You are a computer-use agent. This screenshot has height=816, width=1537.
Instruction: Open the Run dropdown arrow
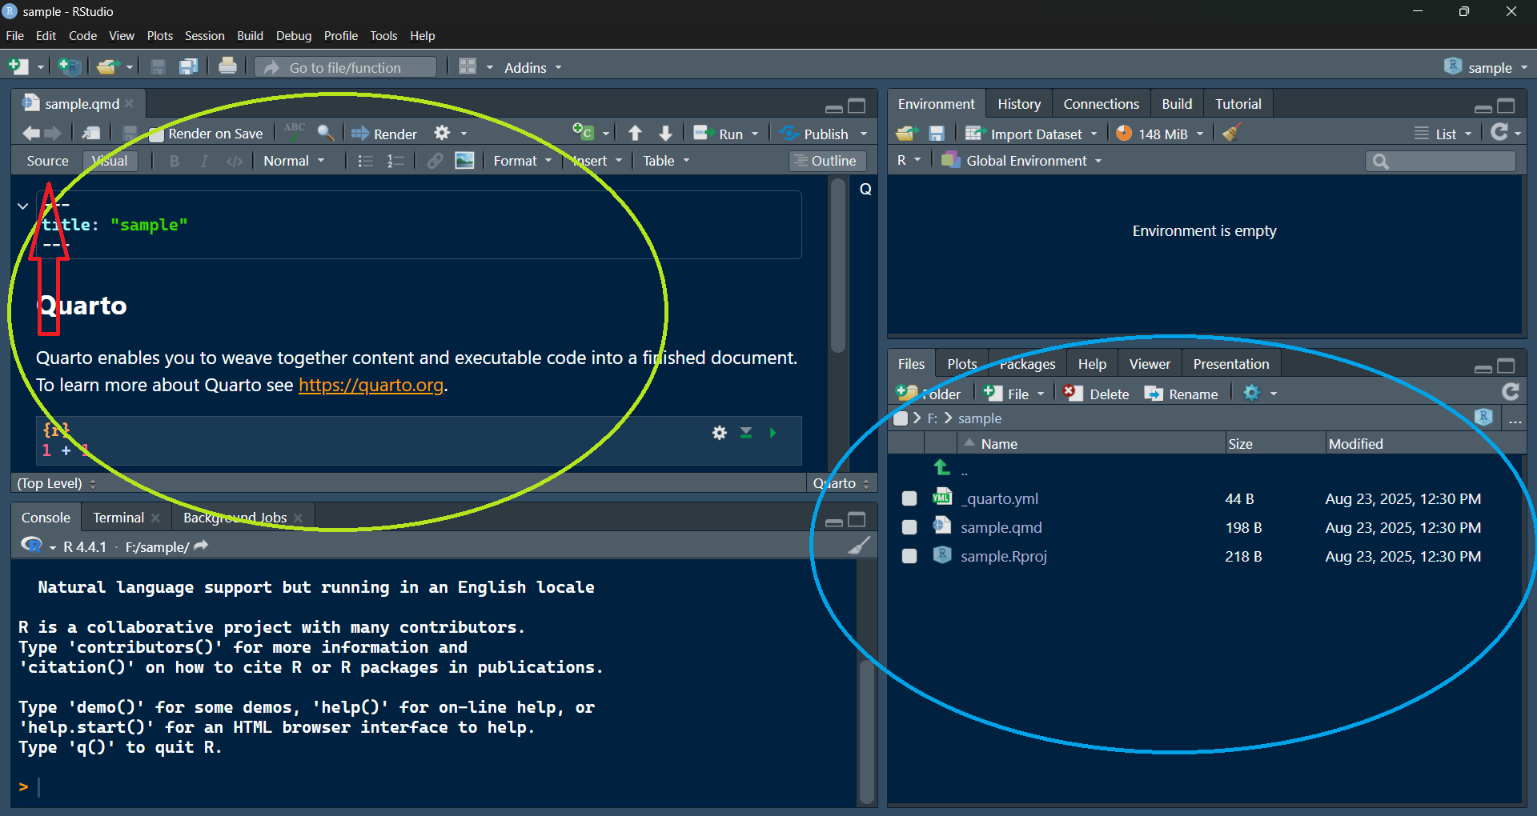click(x=755, y=134)
